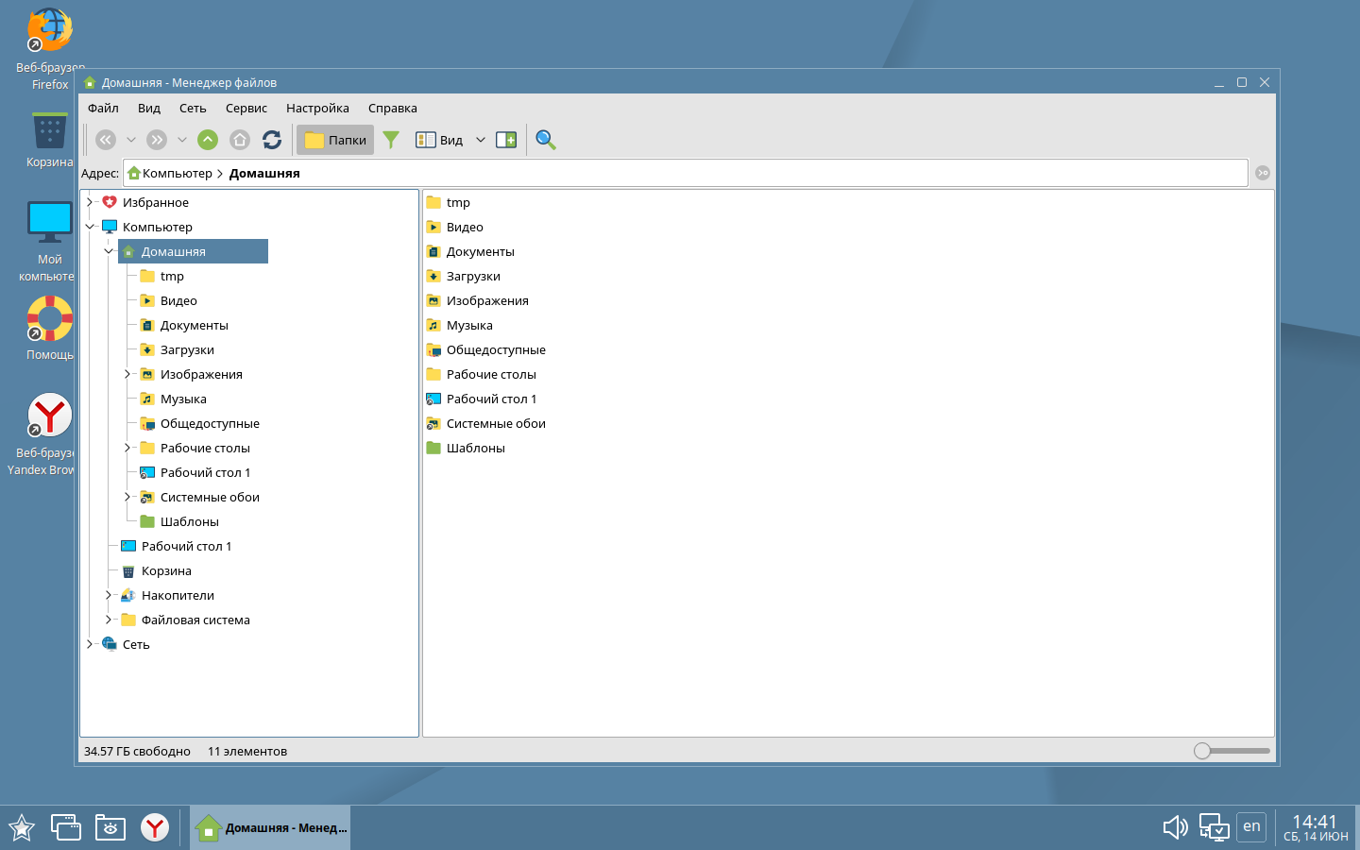Select Шаблоны green folder in the right pane
The width and height of the screenshot is (1360, 850).
tap(433, 448)
